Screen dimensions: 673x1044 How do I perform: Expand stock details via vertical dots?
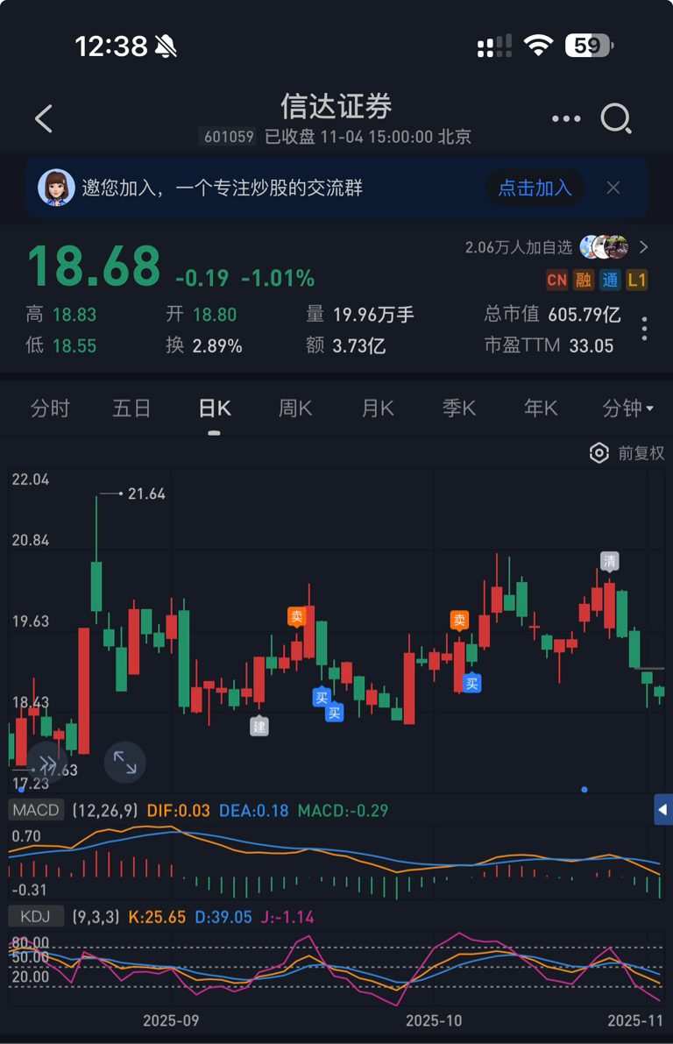point(644,329)
